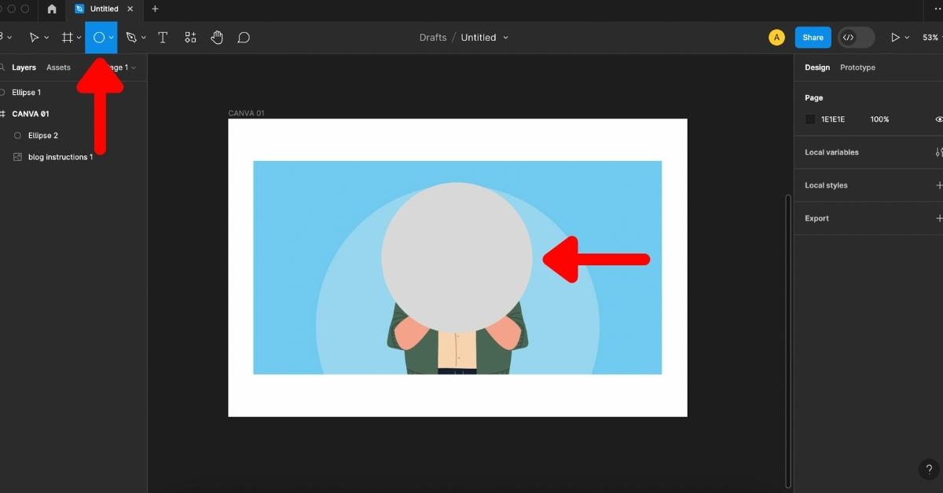The height and width of the screenshot is (493, 943).
Task: Select the Ellipse shape tool
Action: (x=99, y=38)
